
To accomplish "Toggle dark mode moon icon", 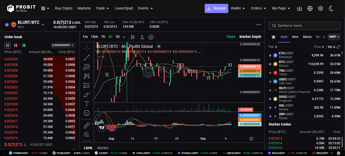I will tap(331, 8).
